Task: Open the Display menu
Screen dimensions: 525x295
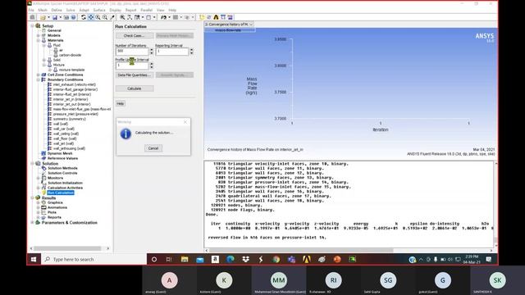Action: coord(115,10)
